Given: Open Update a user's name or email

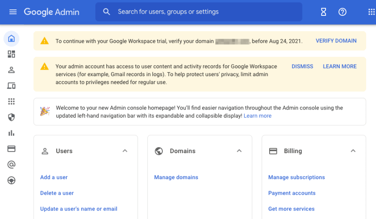Looking at the screenshot, I should [x=79, y=209].
